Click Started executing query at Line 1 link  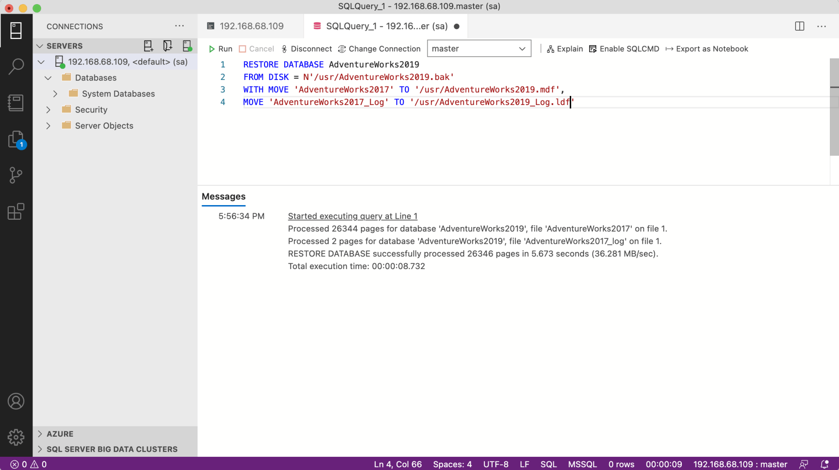(352, 216)
